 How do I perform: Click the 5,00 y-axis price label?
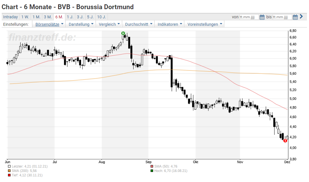[x=293, y=99]
